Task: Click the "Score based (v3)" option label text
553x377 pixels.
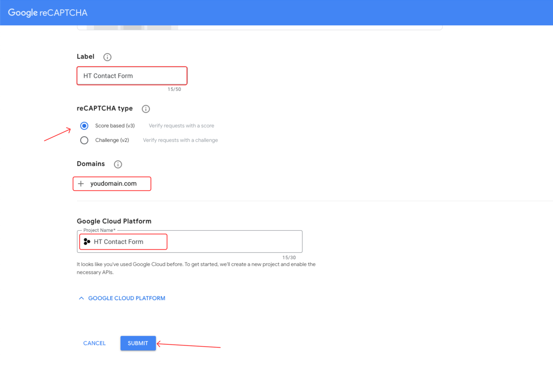Action: click(115, 126)
